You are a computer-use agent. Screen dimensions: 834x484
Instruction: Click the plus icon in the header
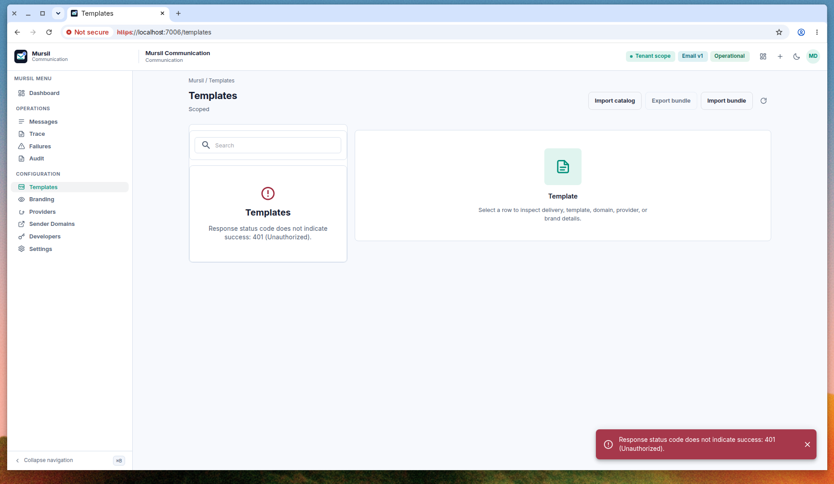780,56
